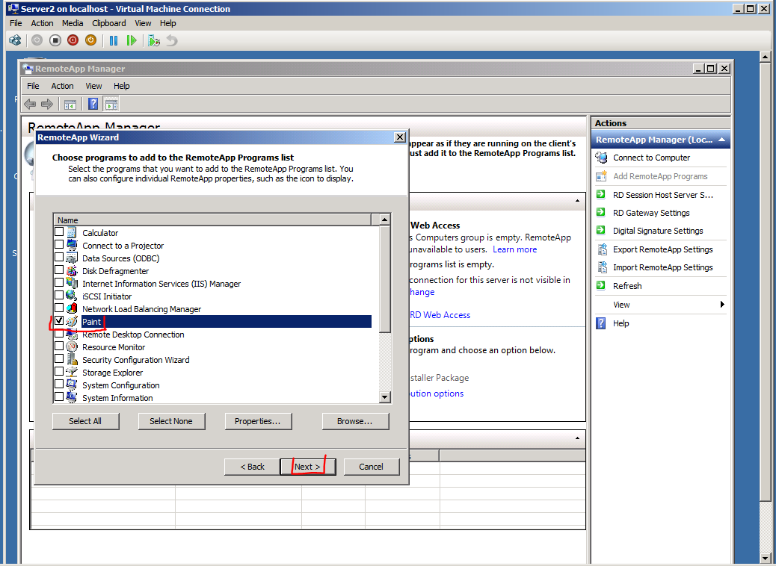Check the Storage Explorer checkbox
776x566 pixels.
coord(59,372)
